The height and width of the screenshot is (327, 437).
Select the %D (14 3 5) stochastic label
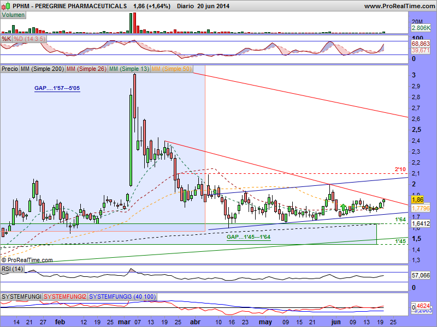click(29, 39)
